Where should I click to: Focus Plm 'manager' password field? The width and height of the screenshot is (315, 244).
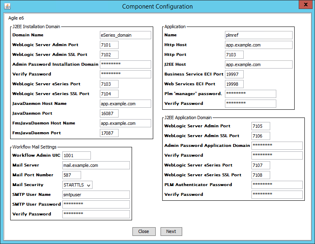point(251,94)
